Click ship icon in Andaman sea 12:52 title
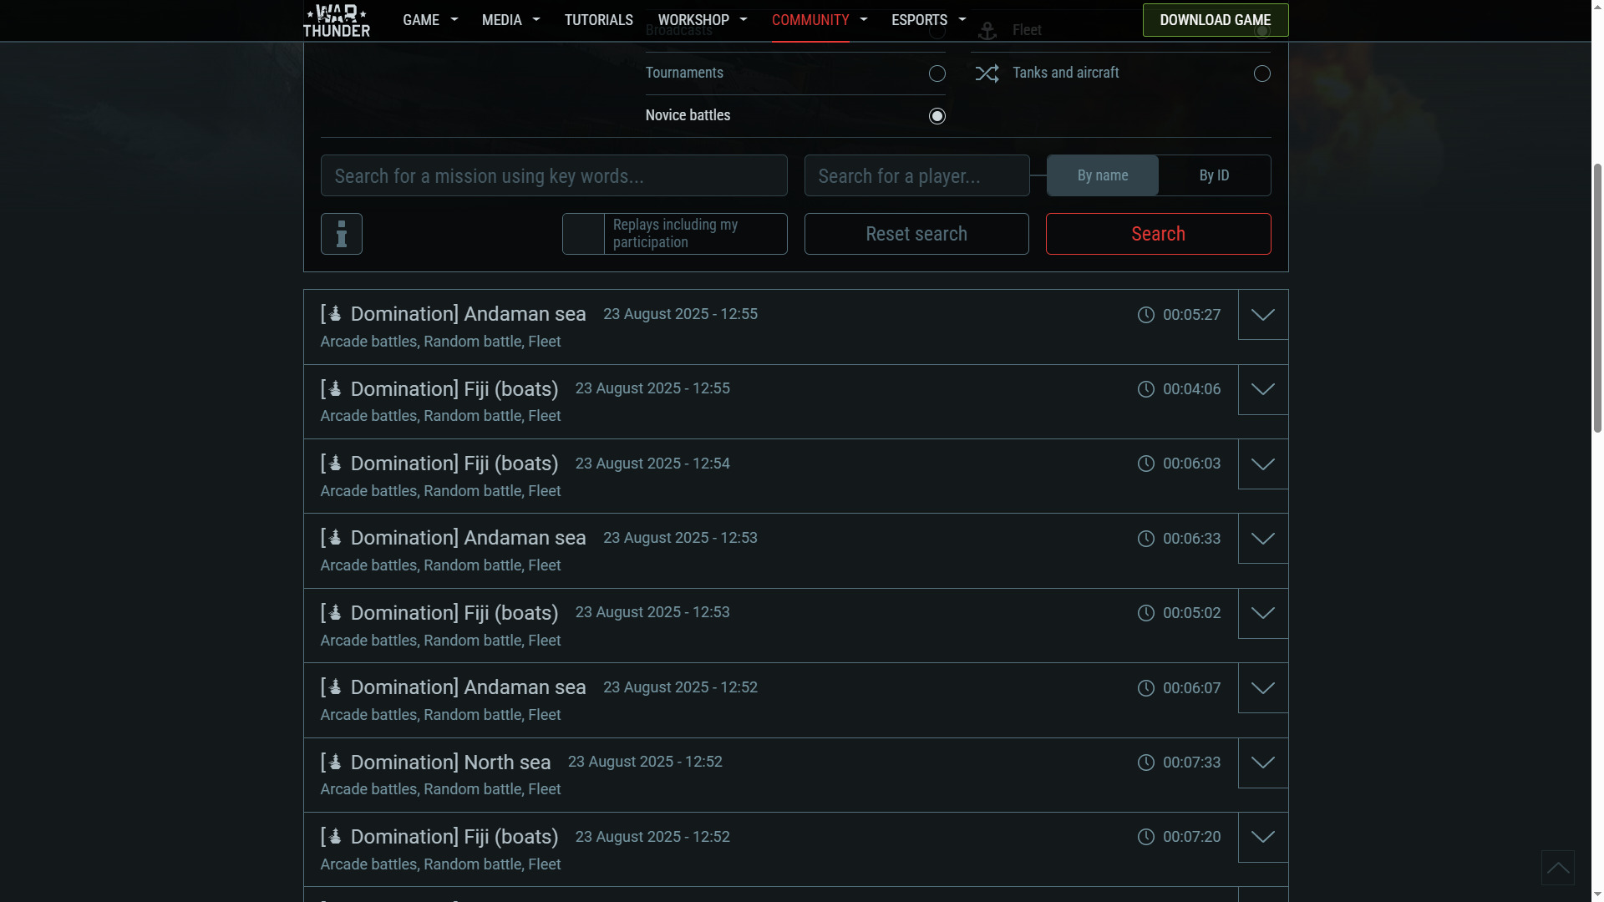1604x902 pixels. click(x=334, y=687)
